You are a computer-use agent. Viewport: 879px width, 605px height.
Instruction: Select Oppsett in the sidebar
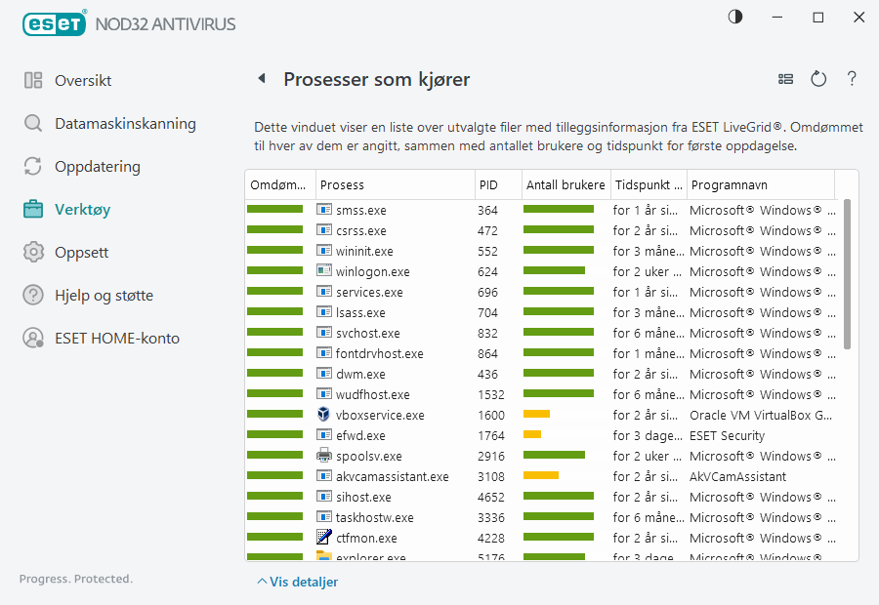[x=81, y=252]
